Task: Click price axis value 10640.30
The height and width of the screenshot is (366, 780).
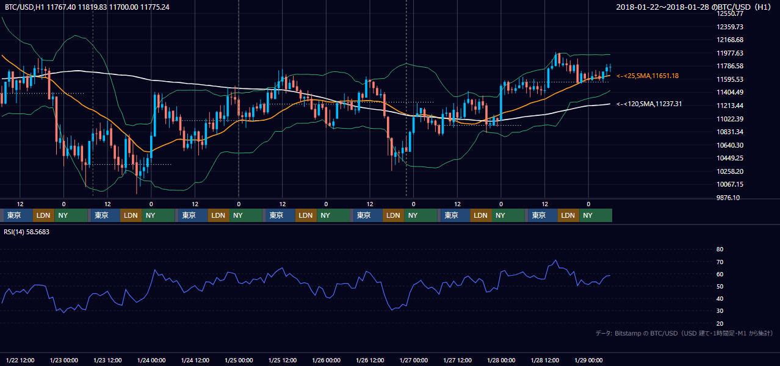Action: 729,145
